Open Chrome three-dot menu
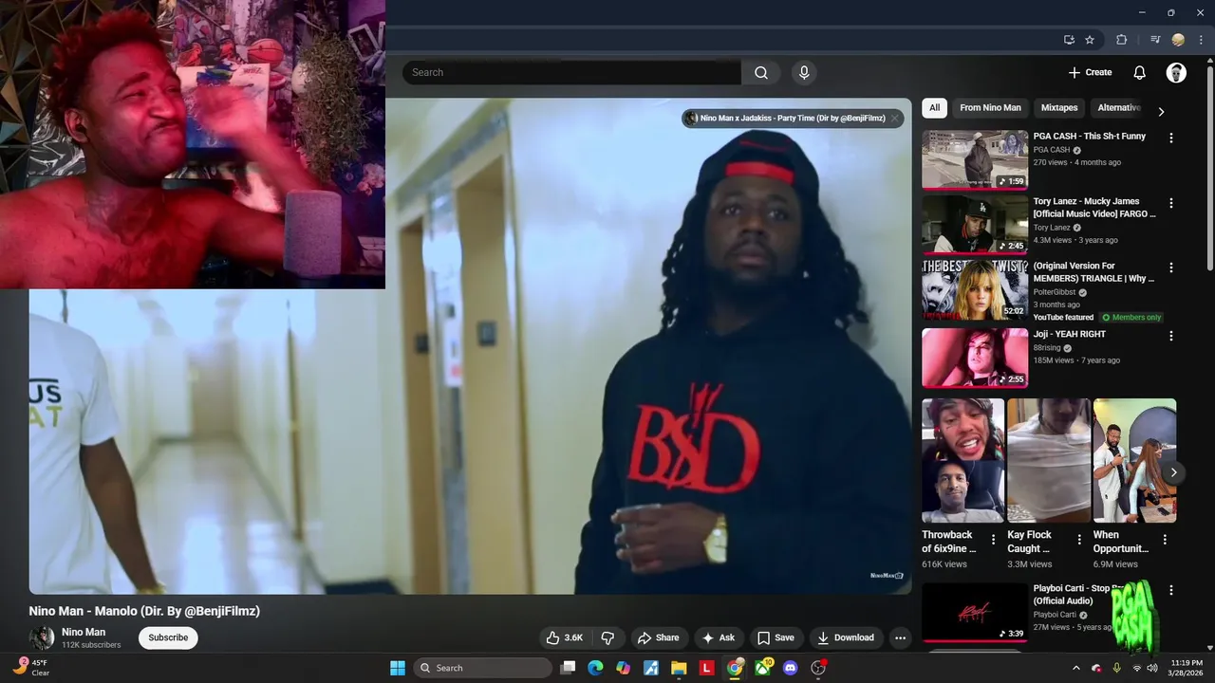1215x683 pixels. 1200,40
